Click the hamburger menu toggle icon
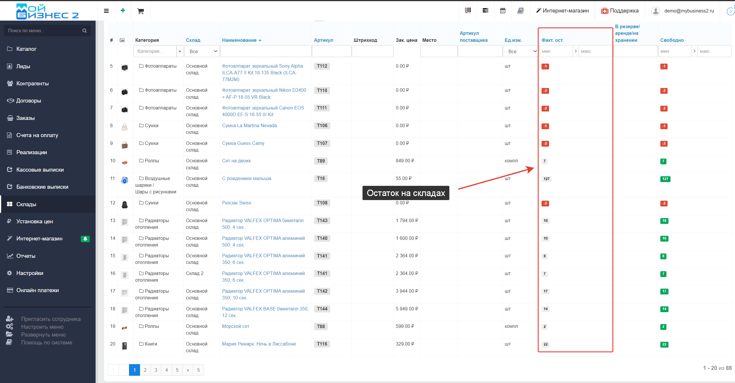The width and height of the screenshot is (735, 383). point(106,11)
